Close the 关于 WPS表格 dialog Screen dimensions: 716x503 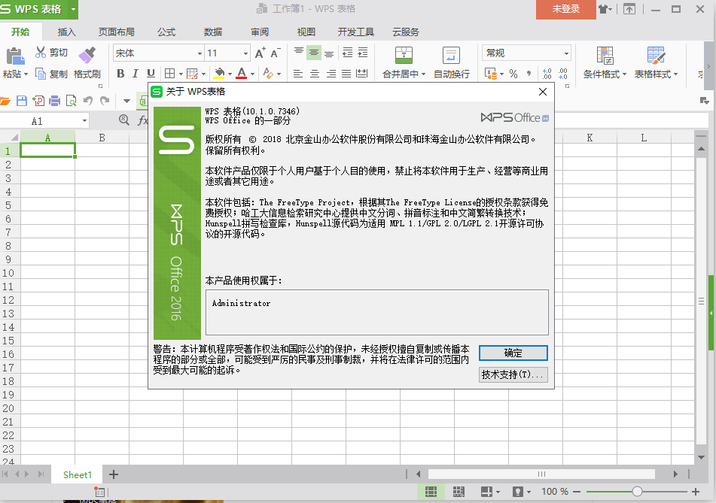[543, 92]
